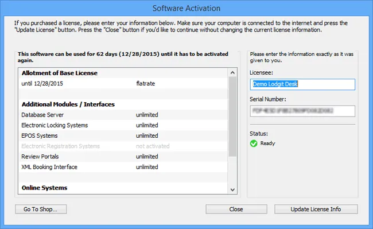373x229 pixels.
Task: Click the 'Ready' status text
Action: coord(267,143)
